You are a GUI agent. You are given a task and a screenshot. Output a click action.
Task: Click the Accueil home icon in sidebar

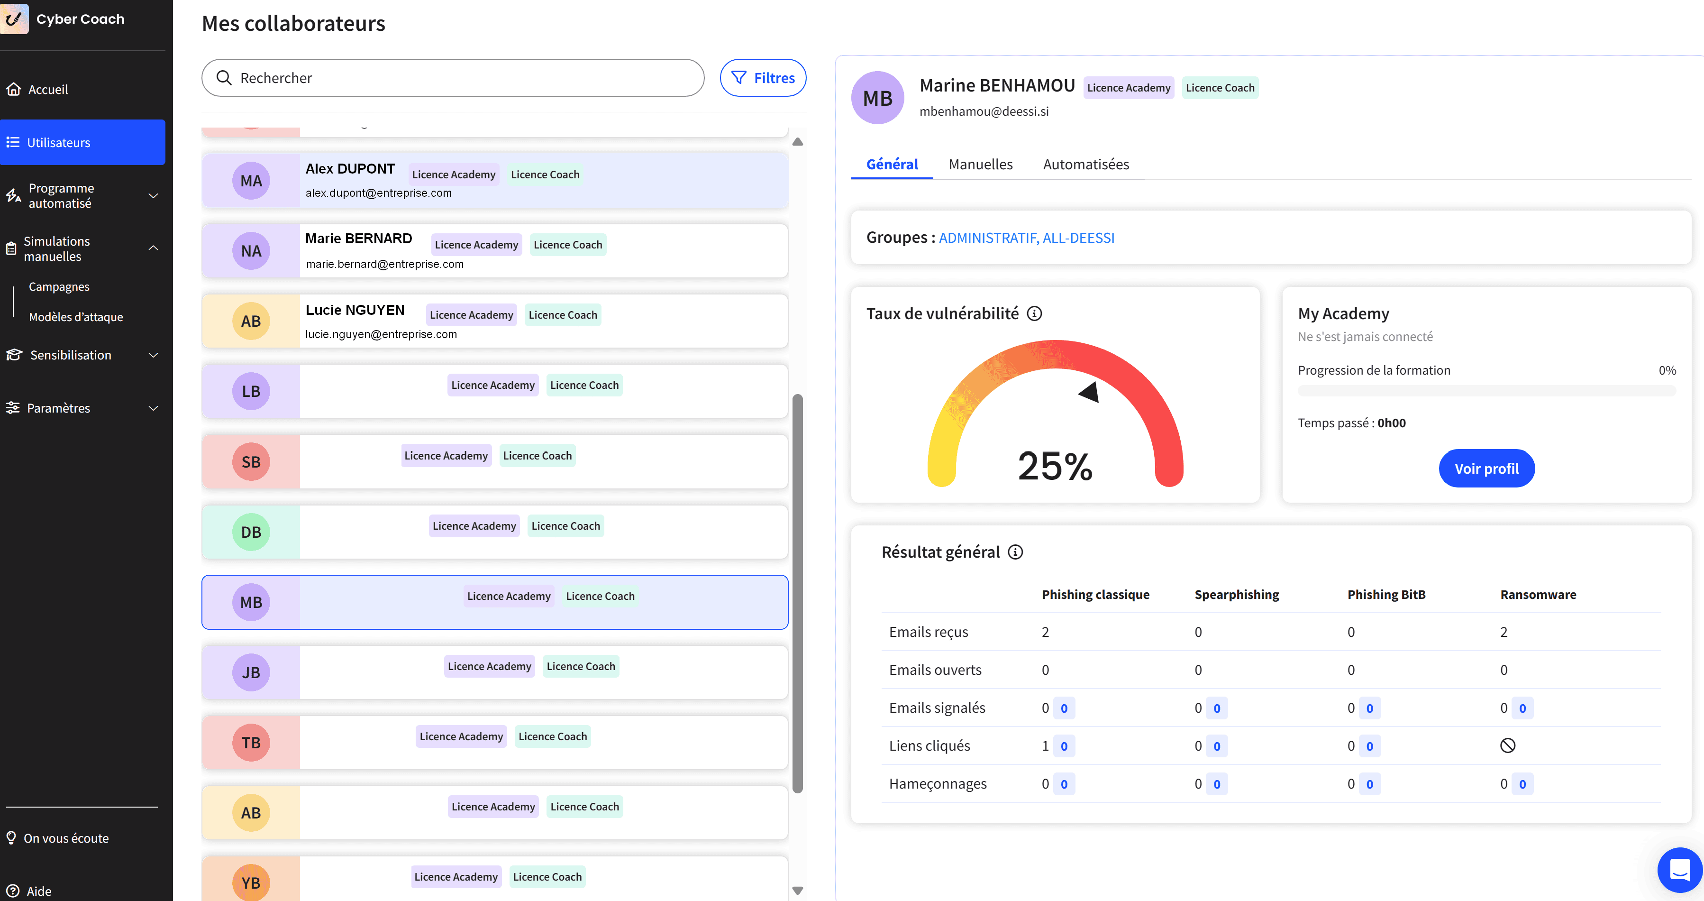coord(13,89)
